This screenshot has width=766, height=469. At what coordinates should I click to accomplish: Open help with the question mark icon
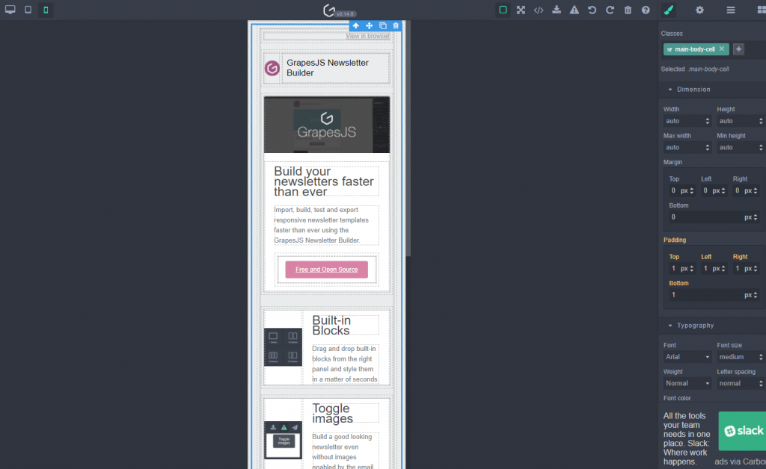point(646,10)
